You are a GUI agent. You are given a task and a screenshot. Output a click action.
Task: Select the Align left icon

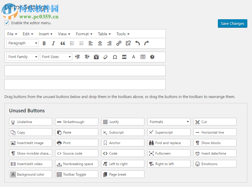[x=91, y=43]
